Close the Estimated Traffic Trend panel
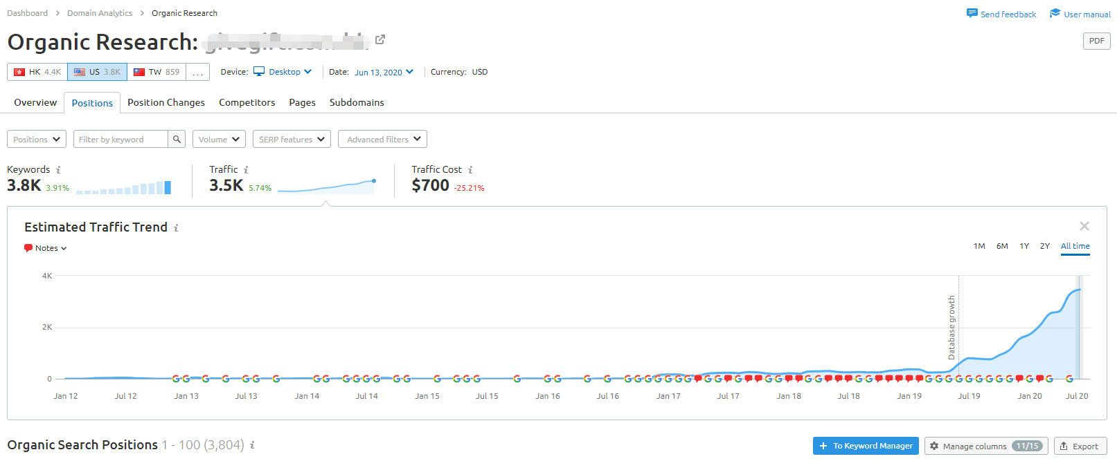The width and height of the screenshot is (1117, 461). pos(1084,226)
